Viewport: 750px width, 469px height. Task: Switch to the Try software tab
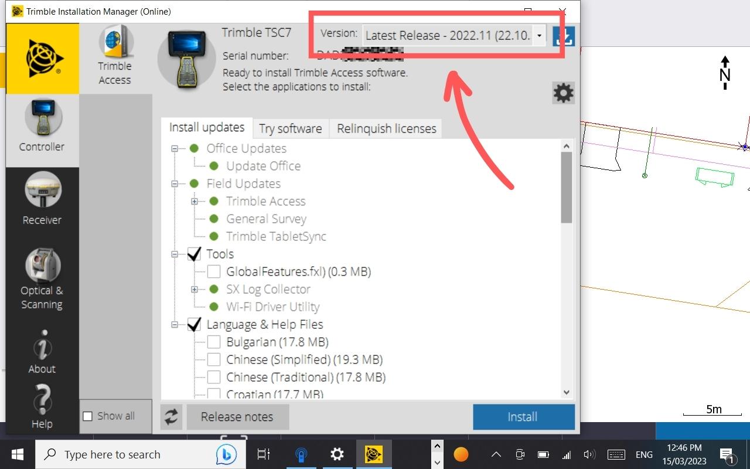point(291,128)
